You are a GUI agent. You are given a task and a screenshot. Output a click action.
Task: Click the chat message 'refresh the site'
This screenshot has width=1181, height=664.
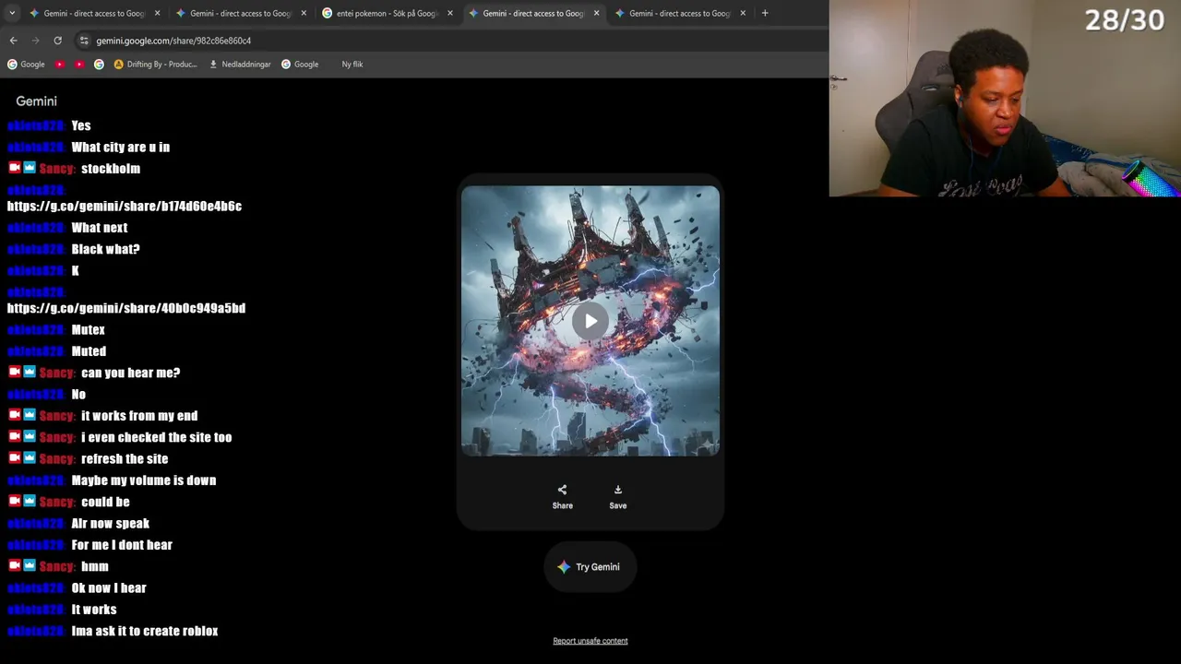pyautogui.click(x=125, y=458)
